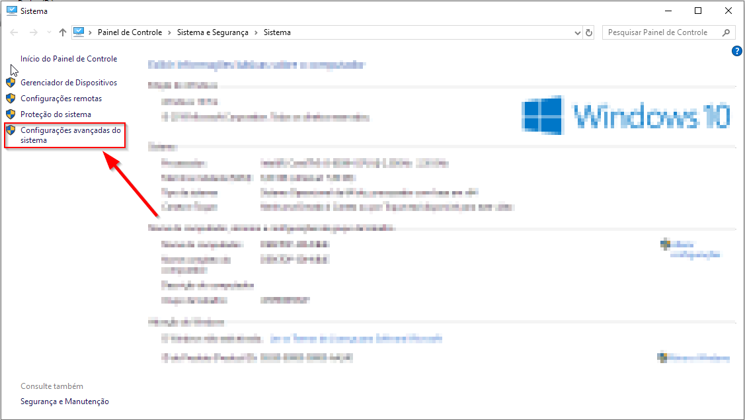Click the computer icon in address bar

pos(79,32)
